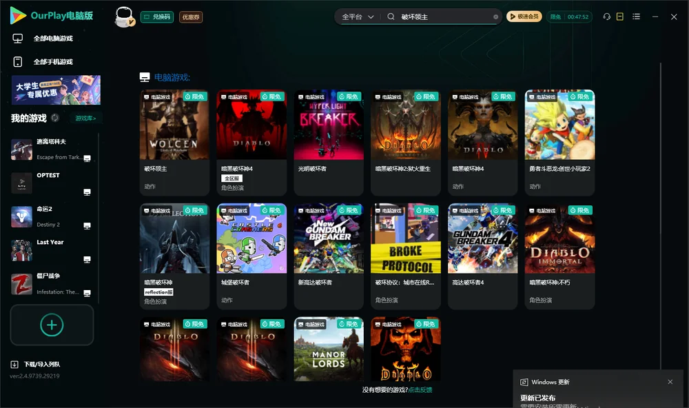Click the 点击反馈 feedback link

click(420, 390)
